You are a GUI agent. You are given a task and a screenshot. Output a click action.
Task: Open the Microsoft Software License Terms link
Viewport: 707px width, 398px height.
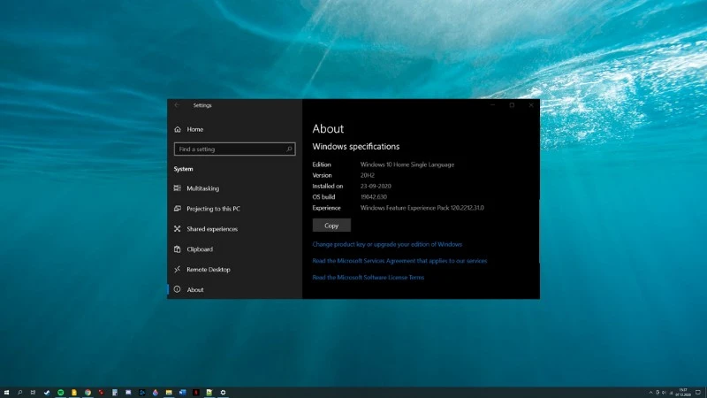click(x=368, y=278)
